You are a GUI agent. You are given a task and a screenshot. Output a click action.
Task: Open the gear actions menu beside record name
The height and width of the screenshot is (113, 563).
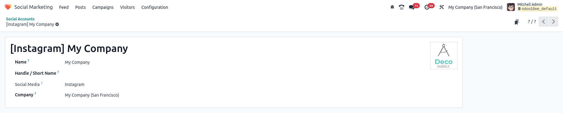57,24
